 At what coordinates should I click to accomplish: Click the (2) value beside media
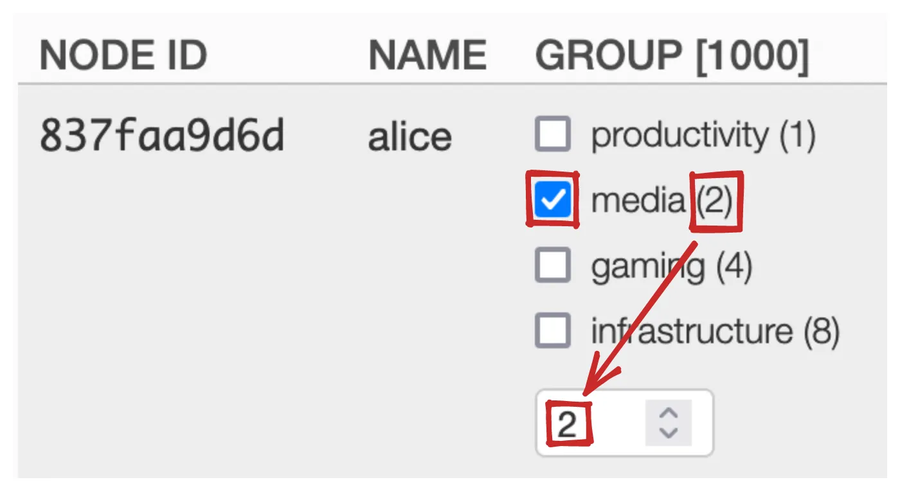(x=715, y=201)
